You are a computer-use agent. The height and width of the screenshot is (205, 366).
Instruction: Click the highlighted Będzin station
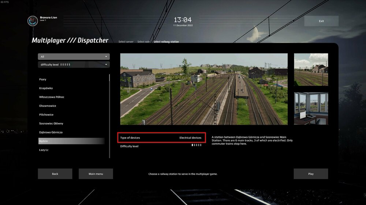[71, 141]
